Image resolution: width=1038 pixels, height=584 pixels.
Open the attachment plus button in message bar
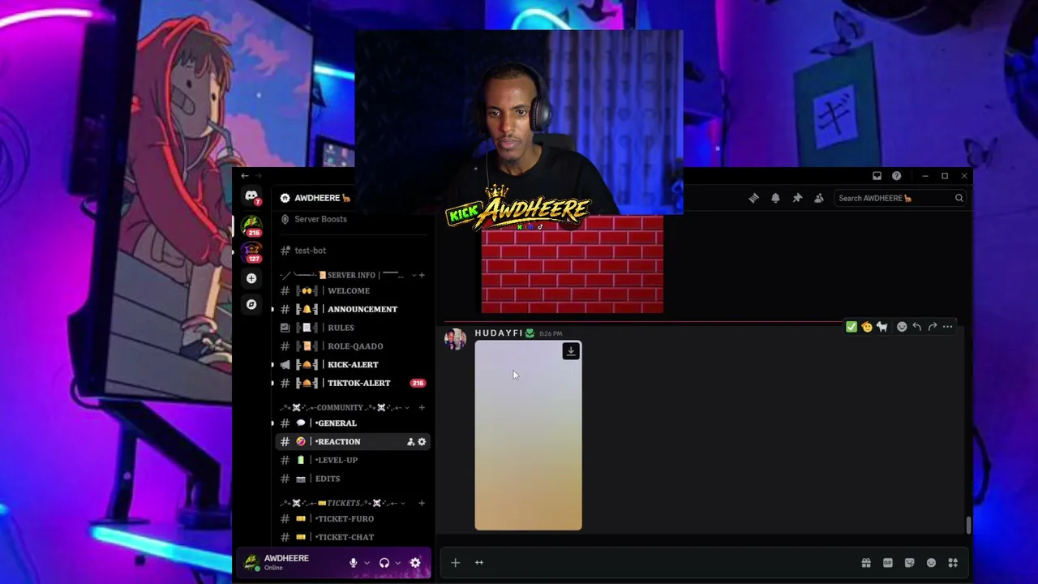click(455, 563)
